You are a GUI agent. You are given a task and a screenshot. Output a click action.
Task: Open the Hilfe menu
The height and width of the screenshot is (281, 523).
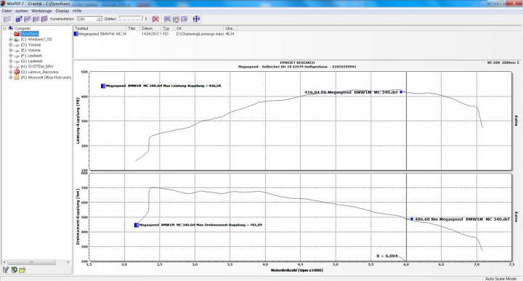[77, 11]
